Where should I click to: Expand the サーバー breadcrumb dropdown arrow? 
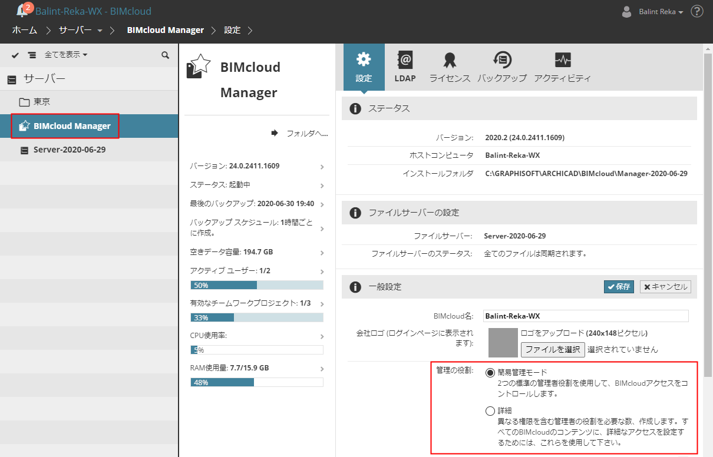[x=100, y=31]
